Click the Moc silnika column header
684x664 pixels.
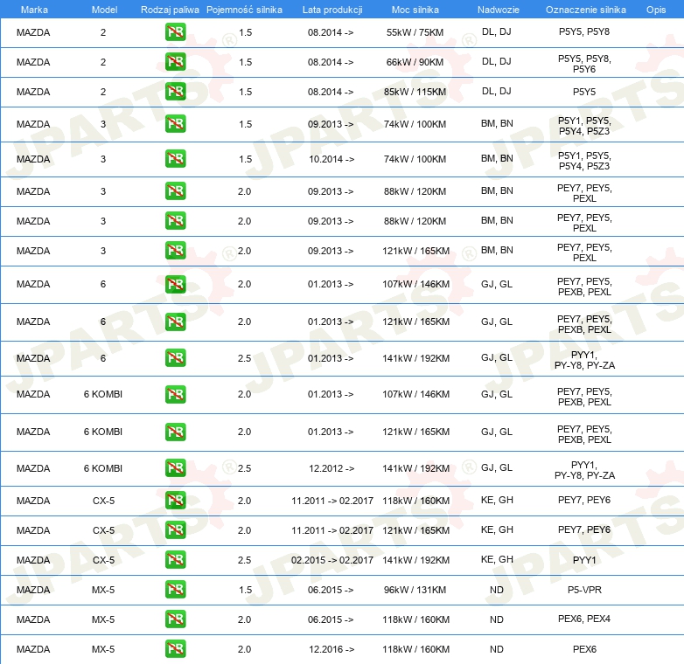point(415,10)
